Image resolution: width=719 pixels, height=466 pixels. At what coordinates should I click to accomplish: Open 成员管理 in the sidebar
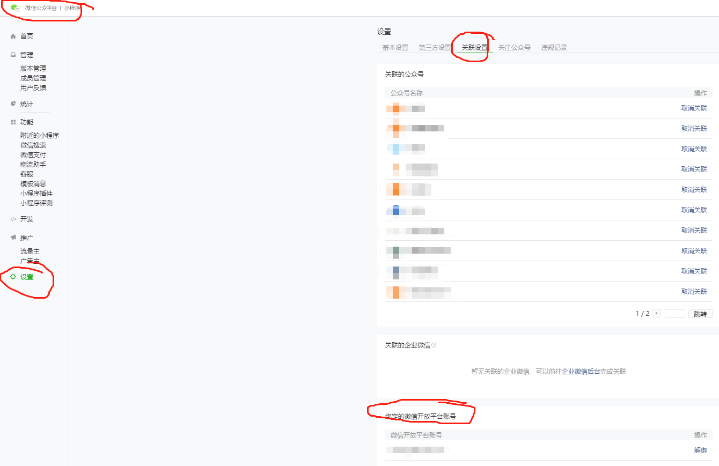pos(33,78)
